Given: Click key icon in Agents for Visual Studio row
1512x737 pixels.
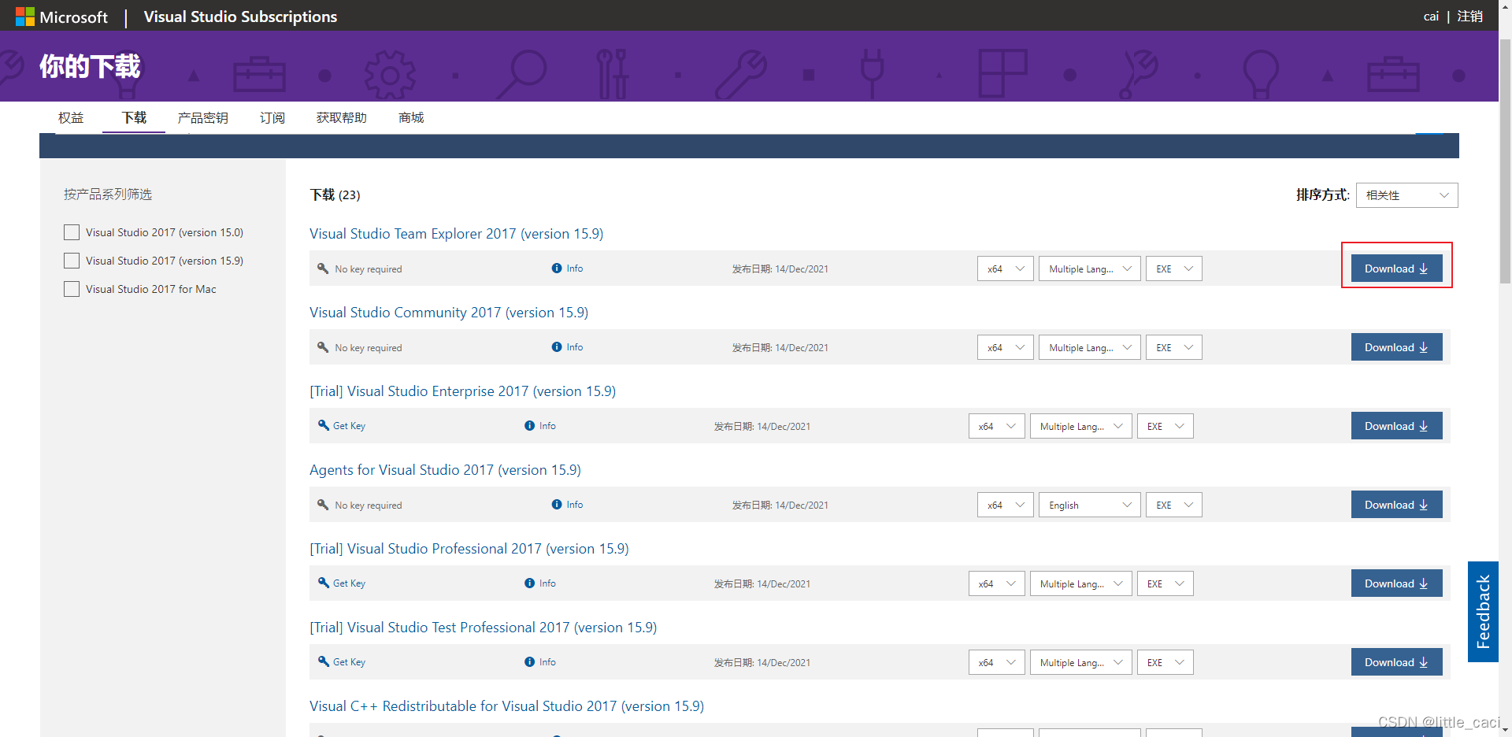Looking at the screenshot, I should (323, 505).
